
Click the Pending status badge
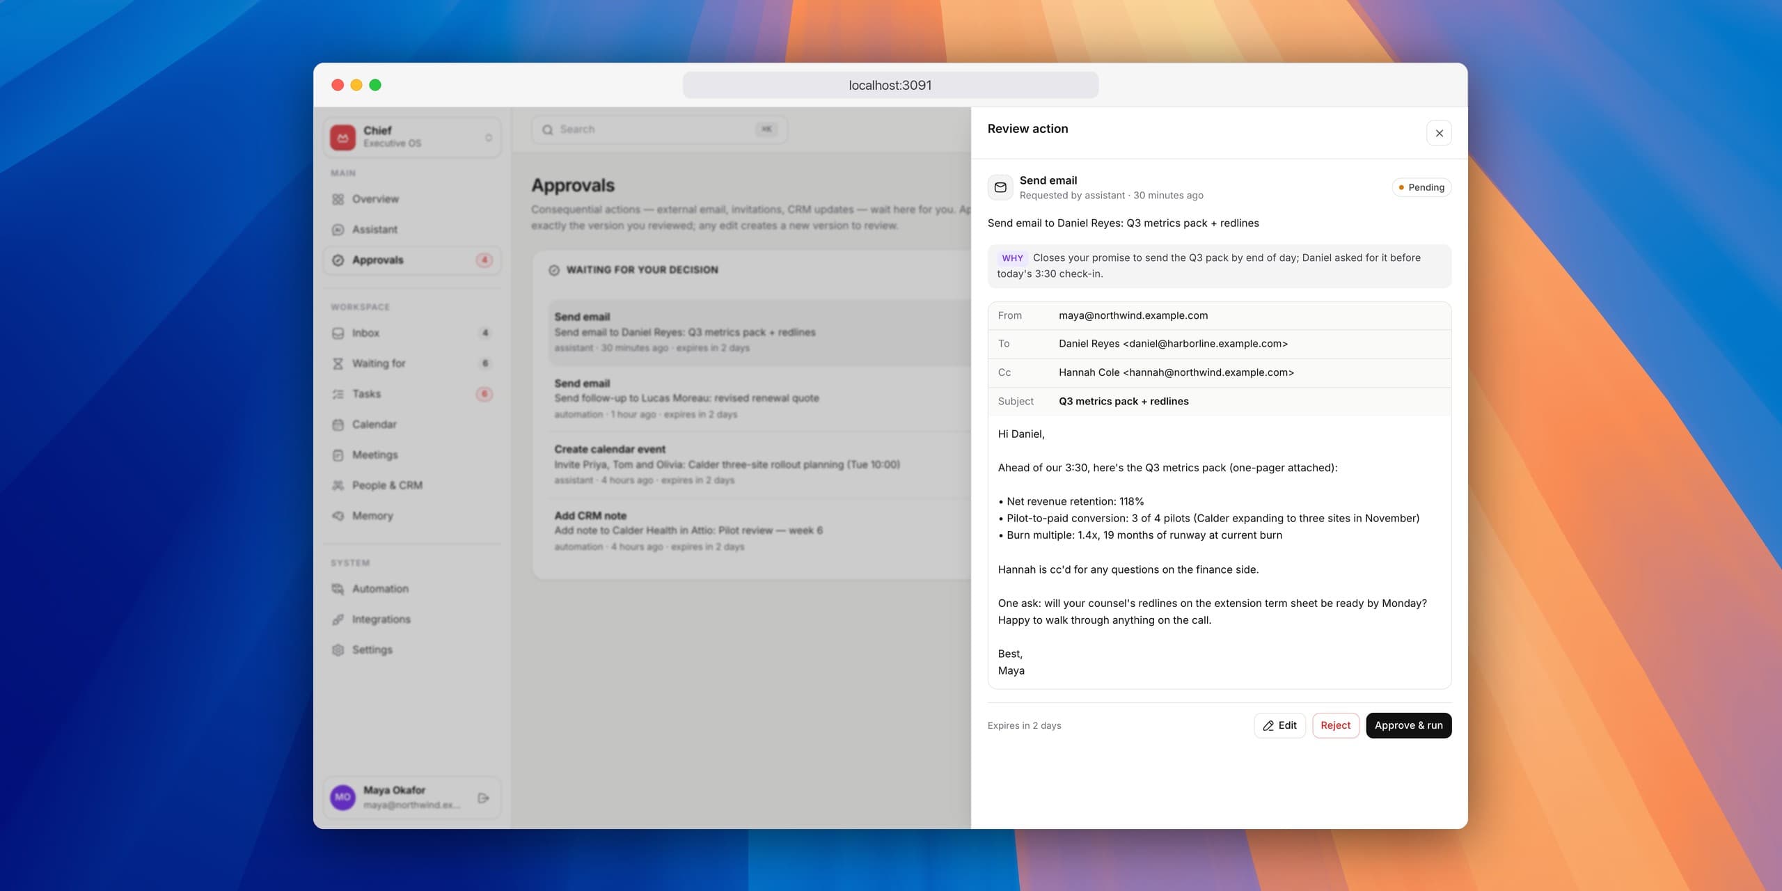tap(1421, 187)
